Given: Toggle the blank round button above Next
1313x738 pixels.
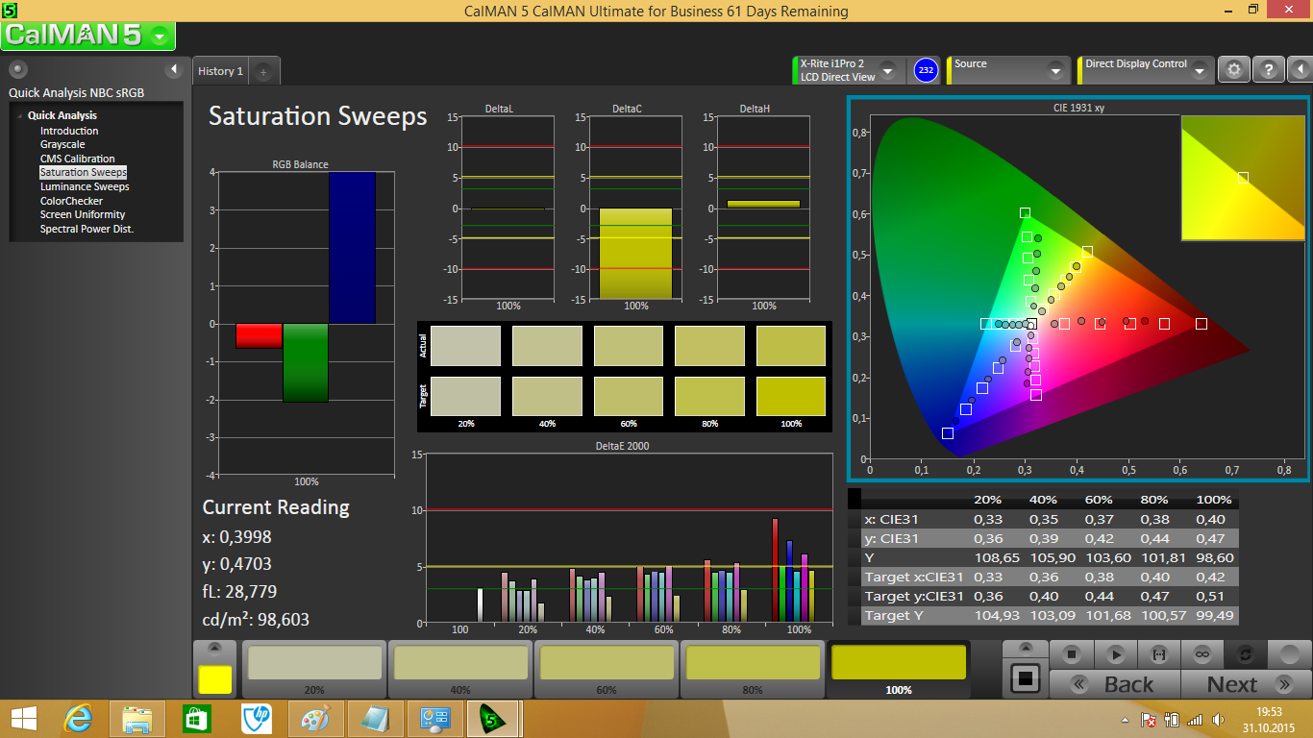Looking at the screenshot, I should (1288, 654).
